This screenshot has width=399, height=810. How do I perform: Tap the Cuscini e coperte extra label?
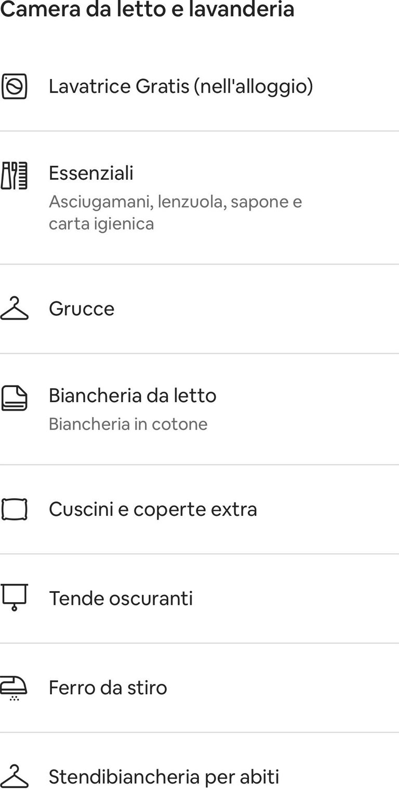pos(153,509)
